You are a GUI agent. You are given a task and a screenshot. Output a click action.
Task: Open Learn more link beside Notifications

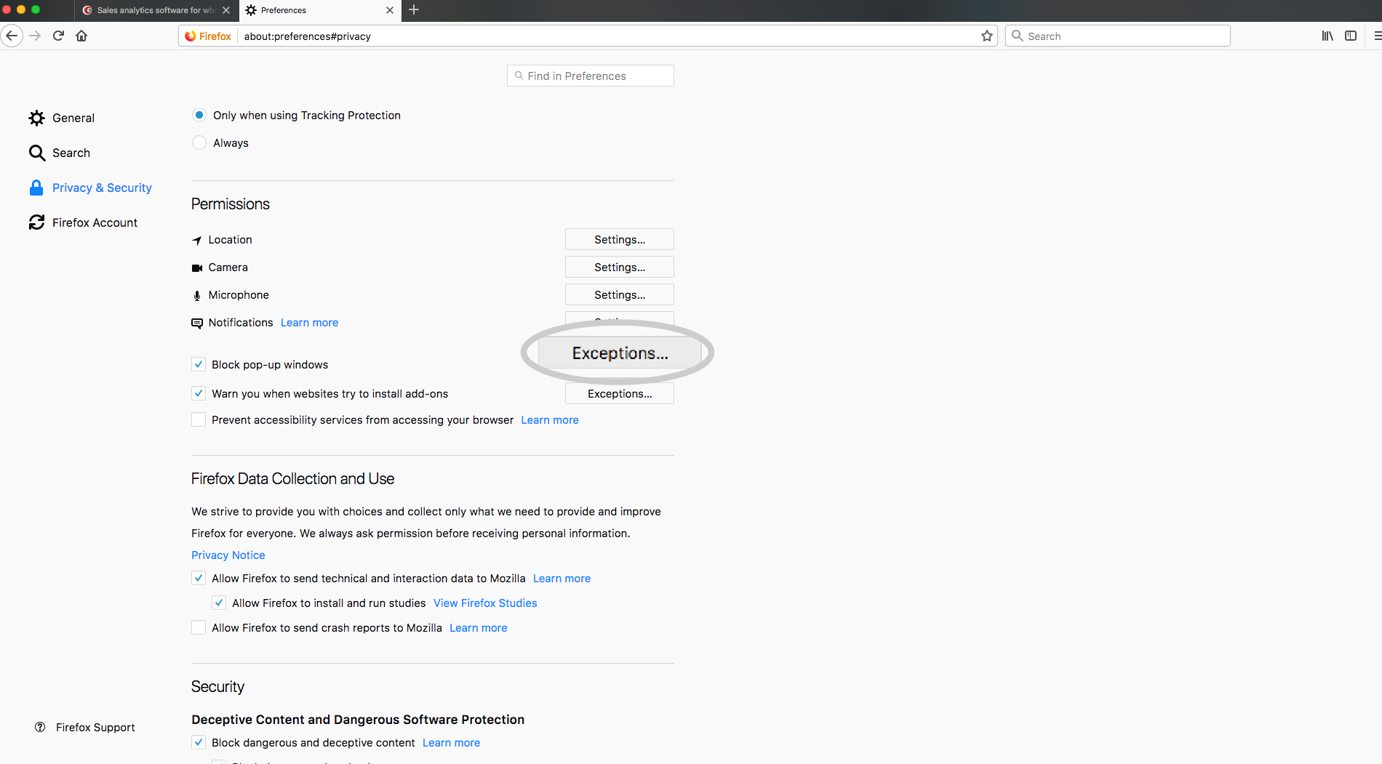[x=310, y=323]
